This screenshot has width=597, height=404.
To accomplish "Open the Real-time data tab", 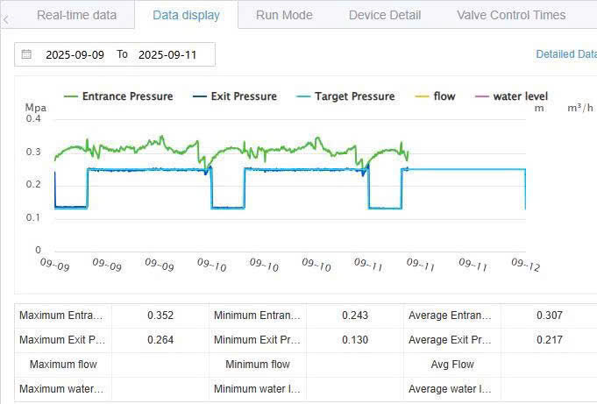I will click(x=76, y=15).
